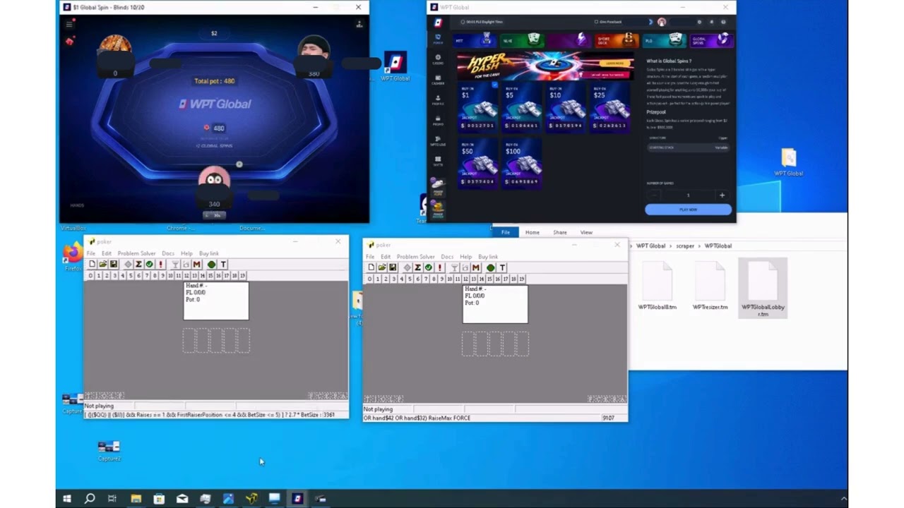Click the Play Now button
This screenshot has height=508, width=904.
click(x=688, y=210)
